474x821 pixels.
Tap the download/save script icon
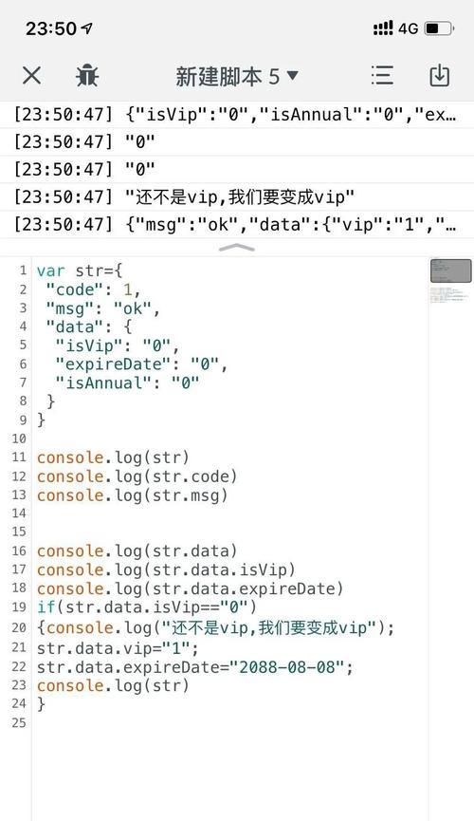tap(440, 75)
